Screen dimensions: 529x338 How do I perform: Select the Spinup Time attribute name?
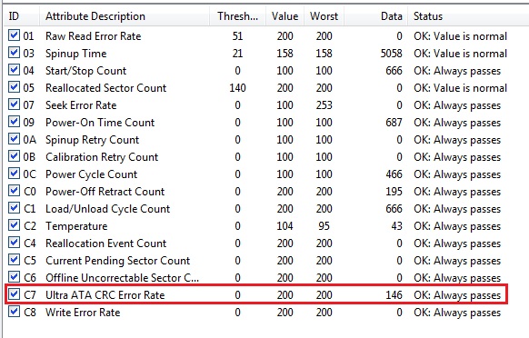[x=76, y=54]
